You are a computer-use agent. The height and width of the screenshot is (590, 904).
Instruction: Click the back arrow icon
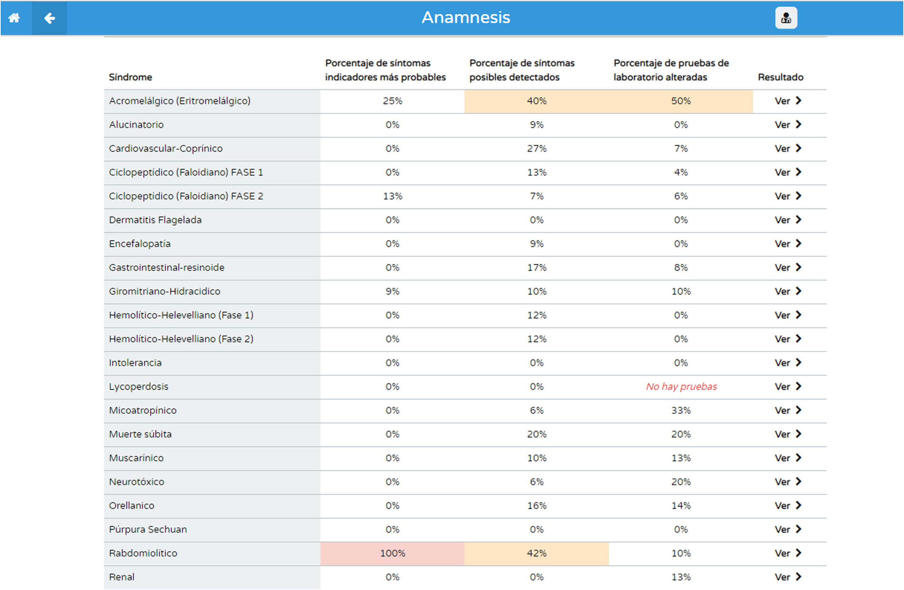[49, 18]
